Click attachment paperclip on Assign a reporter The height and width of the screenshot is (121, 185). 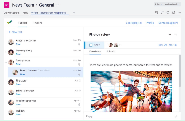click(x=79, y=44)
